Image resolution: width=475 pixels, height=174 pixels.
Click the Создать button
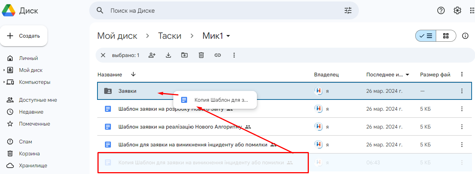tap(24, 36)
